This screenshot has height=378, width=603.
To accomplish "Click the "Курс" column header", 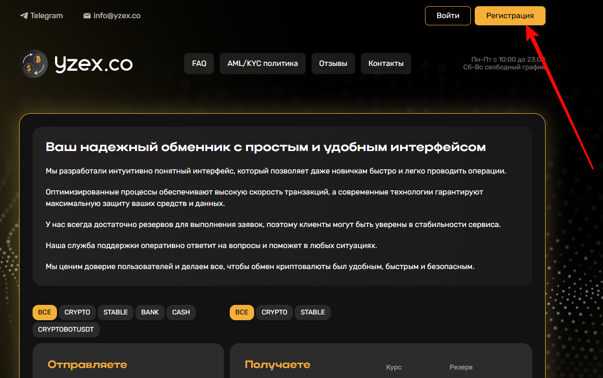I will [394, 367].
